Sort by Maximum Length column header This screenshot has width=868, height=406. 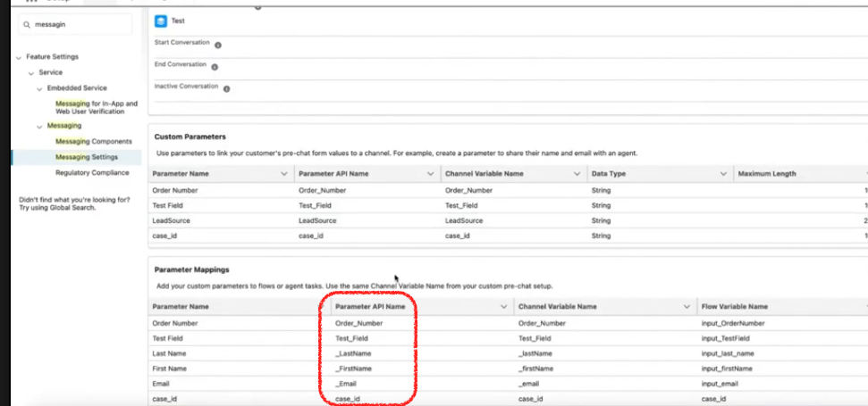tap(767, 174)
